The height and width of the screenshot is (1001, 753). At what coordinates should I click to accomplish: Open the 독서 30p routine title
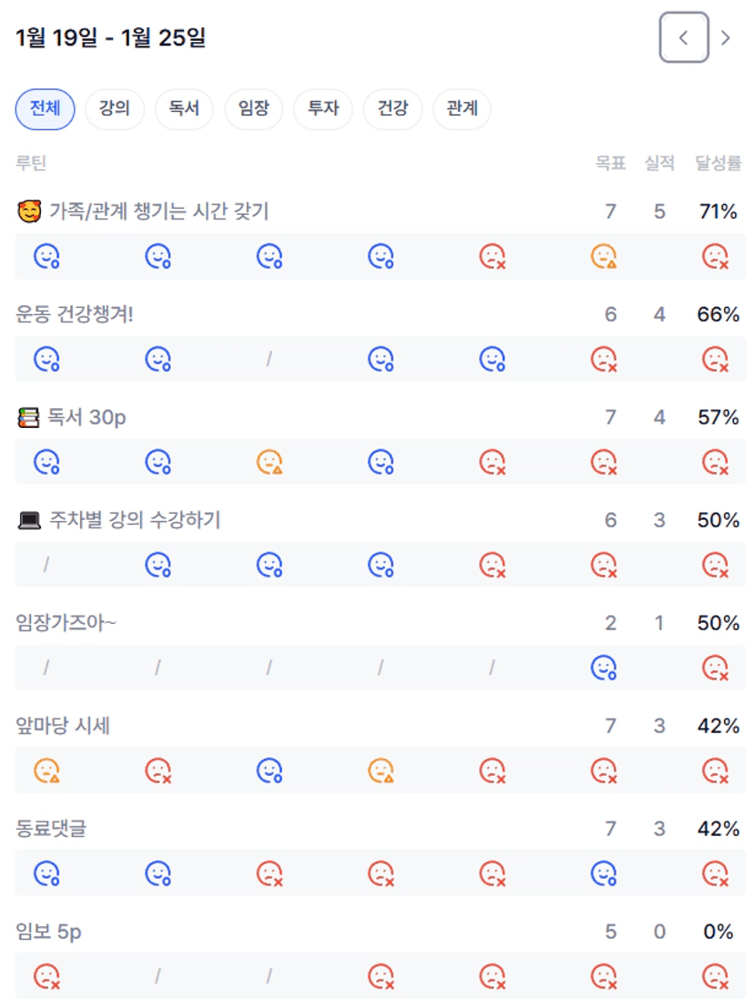[x=86, y=417]
